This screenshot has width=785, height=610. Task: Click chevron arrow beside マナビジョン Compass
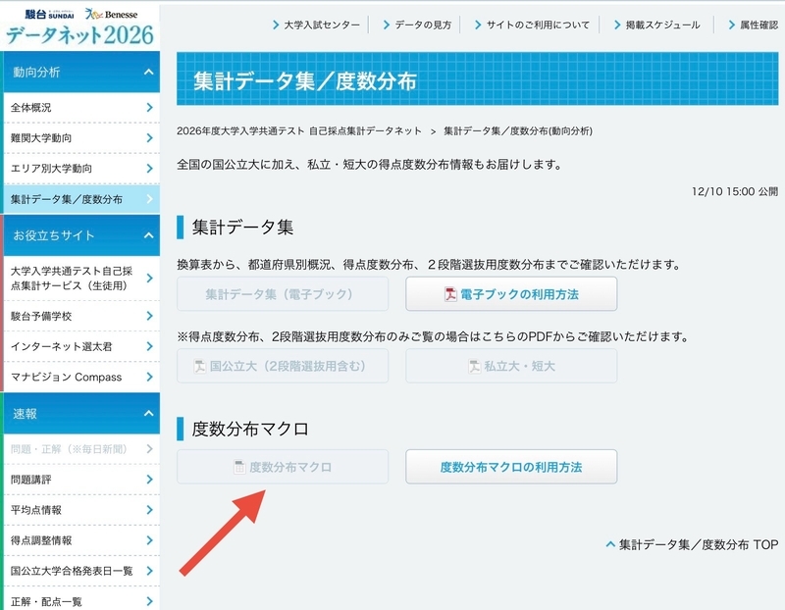pyautogui.click(x=149, y=377)
